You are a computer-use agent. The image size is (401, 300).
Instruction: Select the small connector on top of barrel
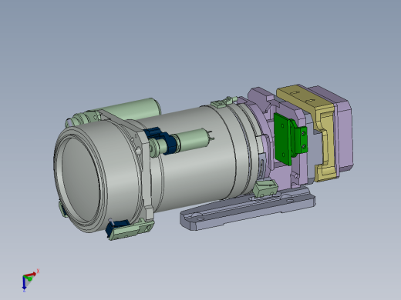pos(223,102)
